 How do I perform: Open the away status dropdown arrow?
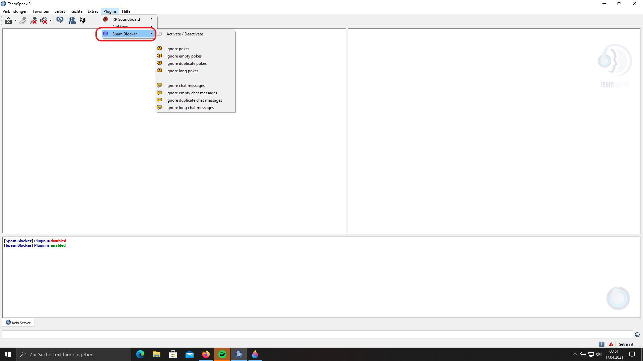15,21
